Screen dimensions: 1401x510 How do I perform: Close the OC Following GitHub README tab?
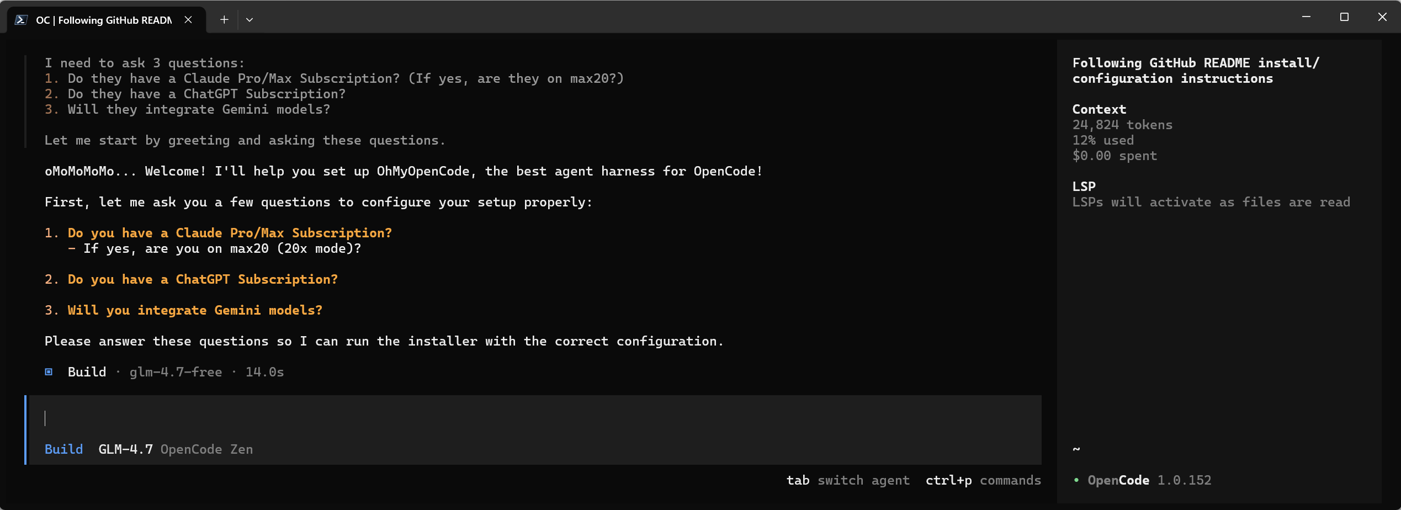tap(188, 20)
